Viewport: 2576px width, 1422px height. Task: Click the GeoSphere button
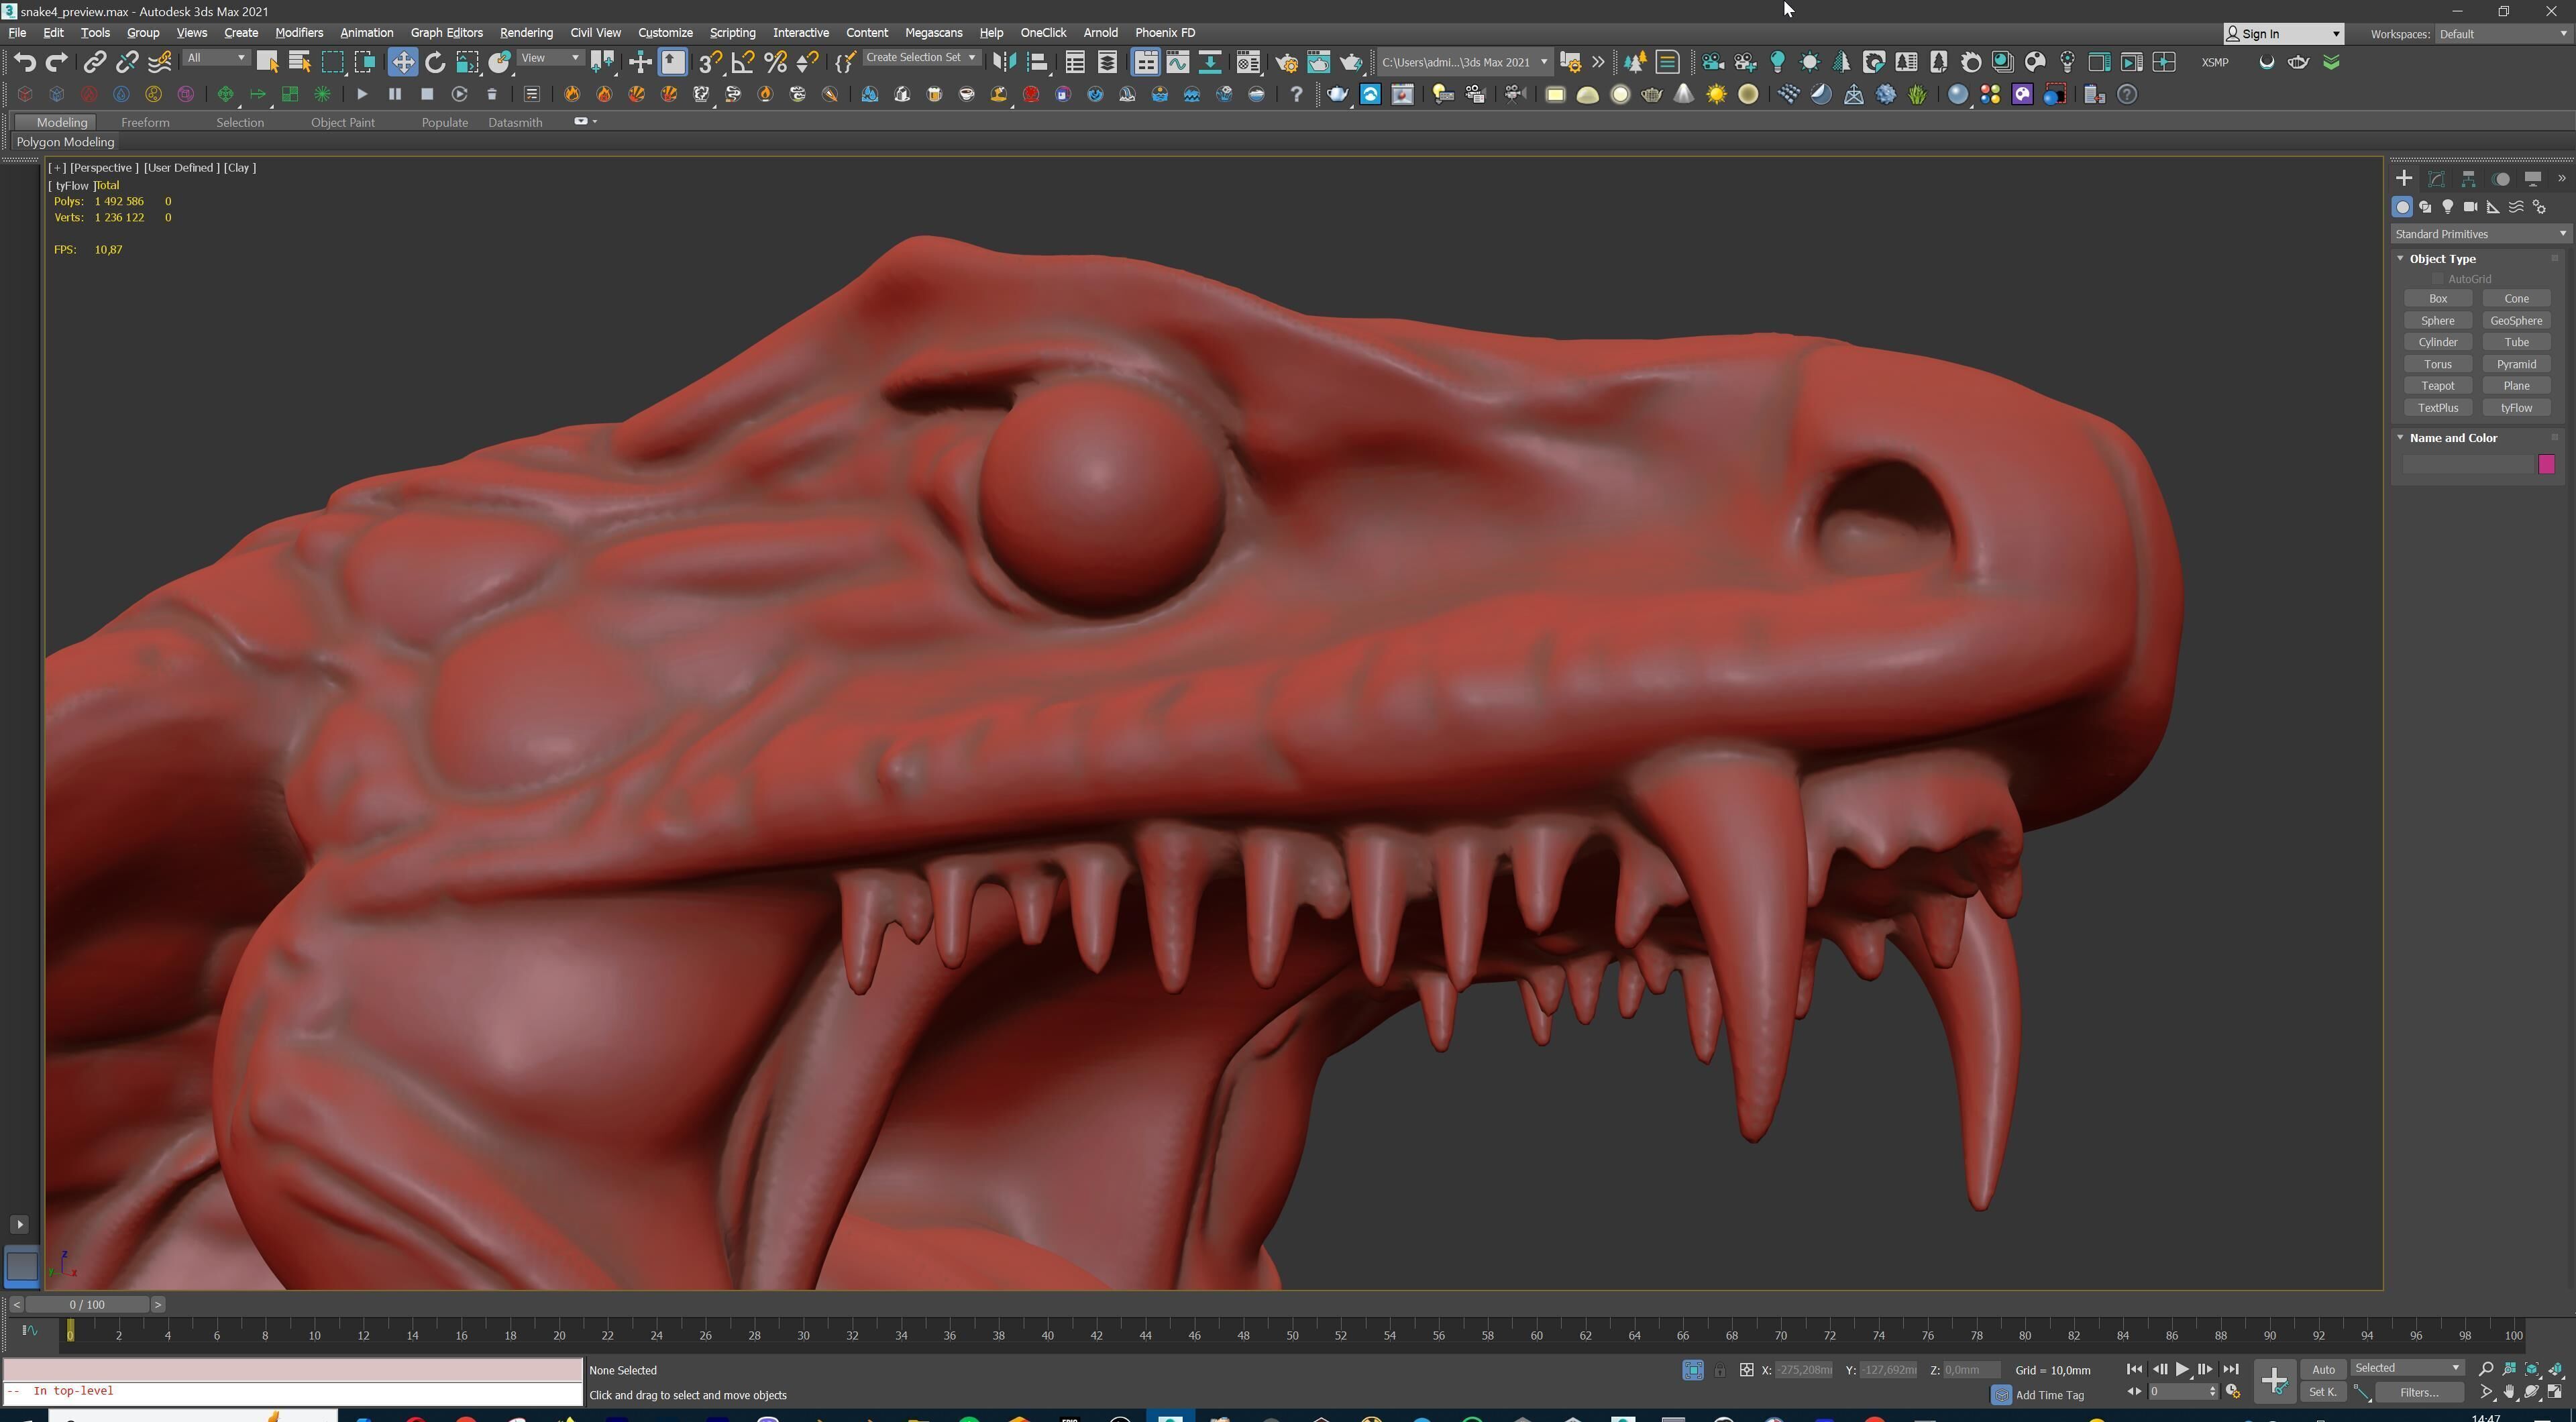click(x=2516, y=321)
